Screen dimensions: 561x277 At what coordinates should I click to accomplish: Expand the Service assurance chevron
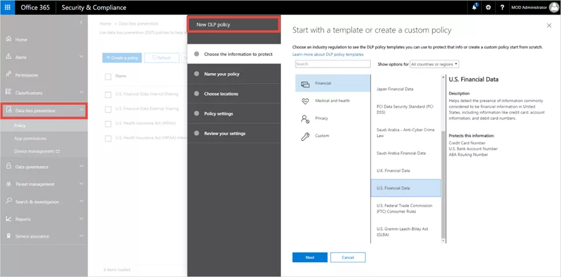coord(81,236)
